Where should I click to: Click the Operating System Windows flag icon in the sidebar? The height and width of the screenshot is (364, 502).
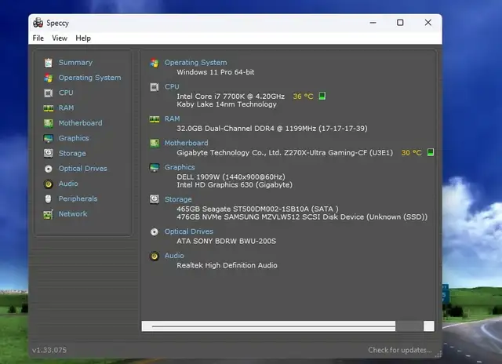tap(49, 78)
